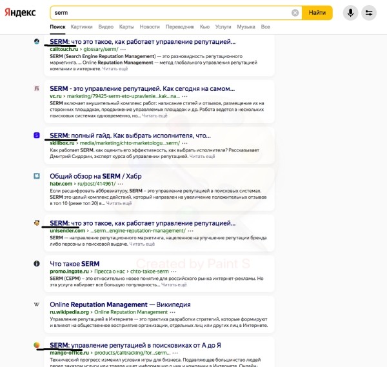
Task: Click the skillbox.ru purple favicon
Action: coord(37,135)
